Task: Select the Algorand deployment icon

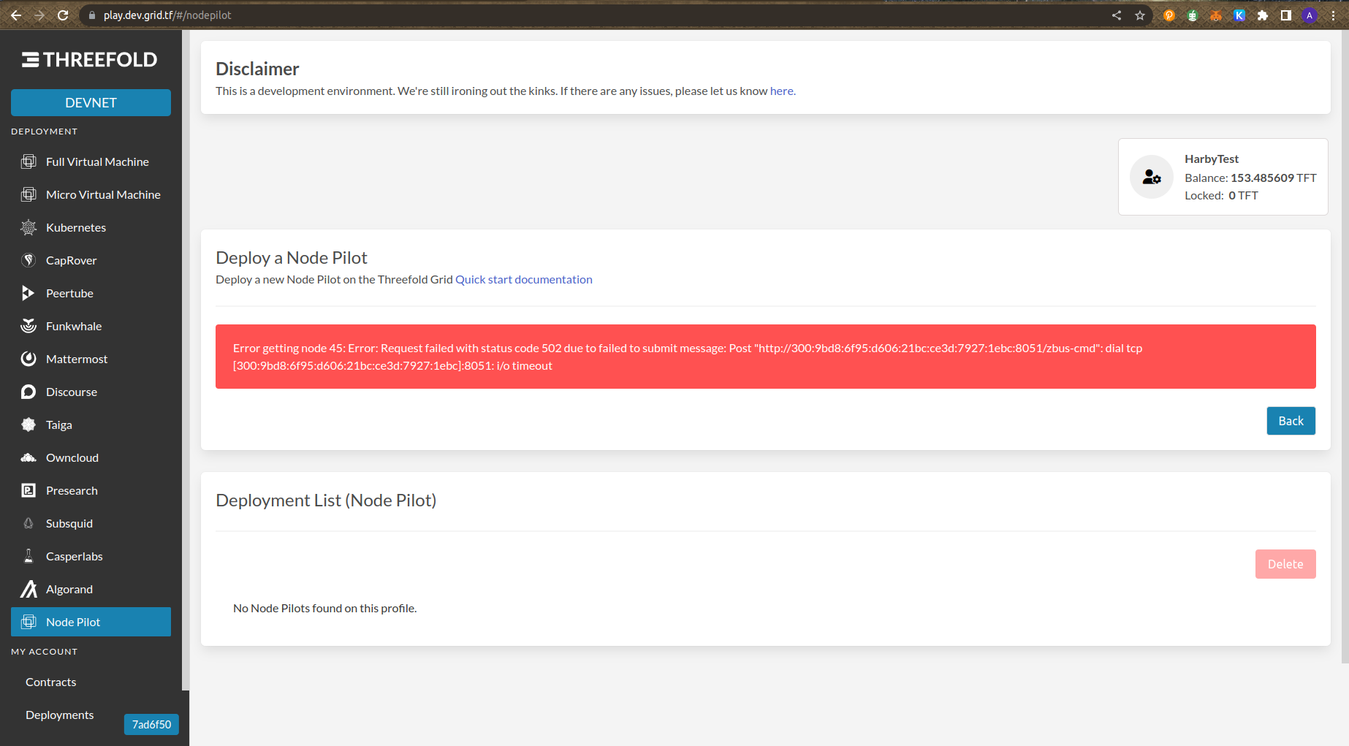Action: coord(28,589)
